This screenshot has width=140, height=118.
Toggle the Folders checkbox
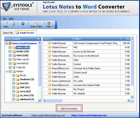pyautogui.click(x=10, y=71)
